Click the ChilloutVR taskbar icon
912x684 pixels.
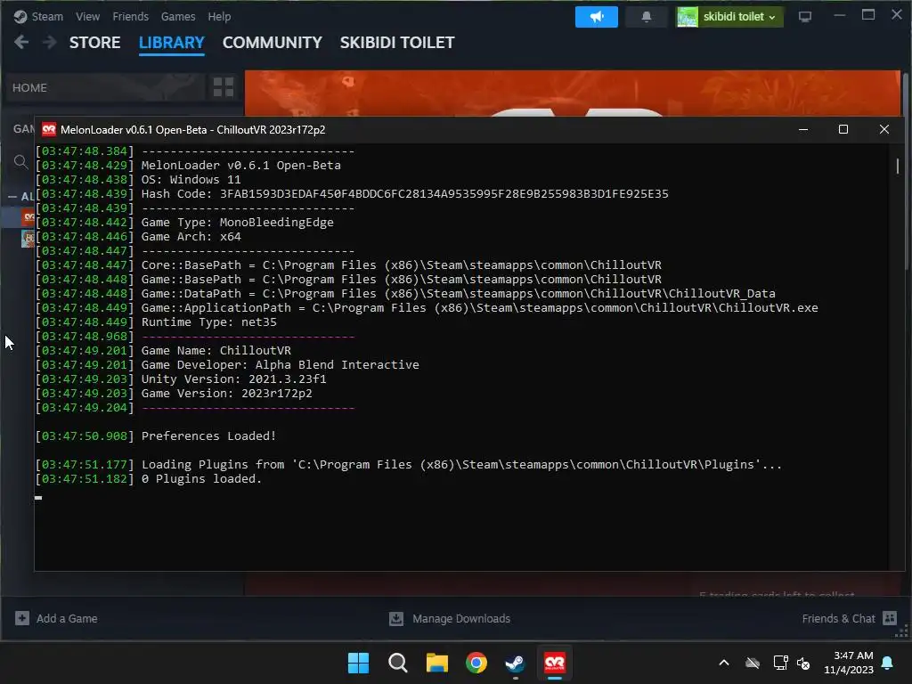point(555,663)
